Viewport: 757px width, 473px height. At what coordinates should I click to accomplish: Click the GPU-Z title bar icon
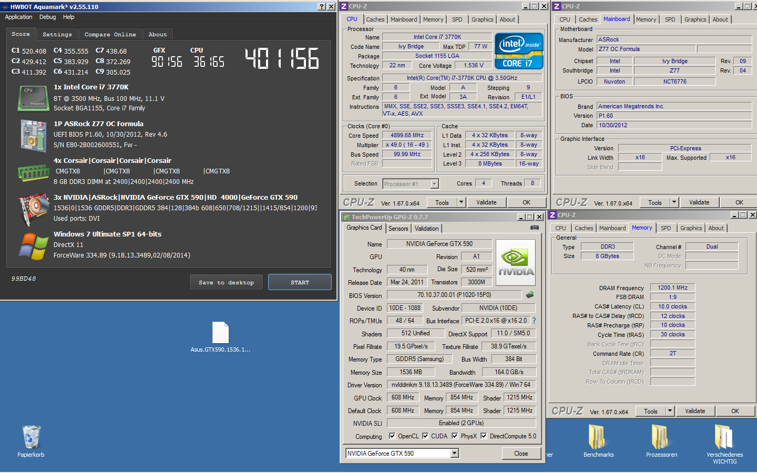[346, 217]
